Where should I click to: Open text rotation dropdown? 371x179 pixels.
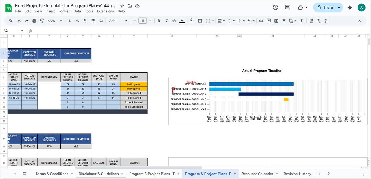tap(250, 21)
